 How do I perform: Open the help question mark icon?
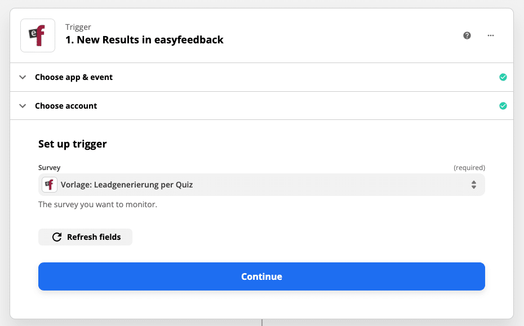467,35
